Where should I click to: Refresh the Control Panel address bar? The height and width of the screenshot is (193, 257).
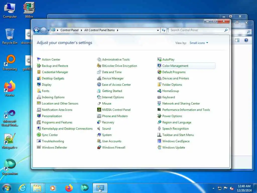[164, 30]
